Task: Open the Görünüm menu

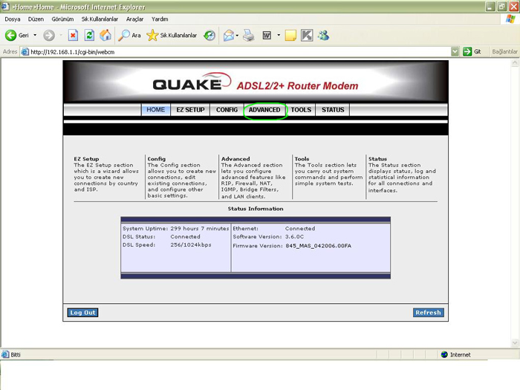Action: click(x=62, y=19)
